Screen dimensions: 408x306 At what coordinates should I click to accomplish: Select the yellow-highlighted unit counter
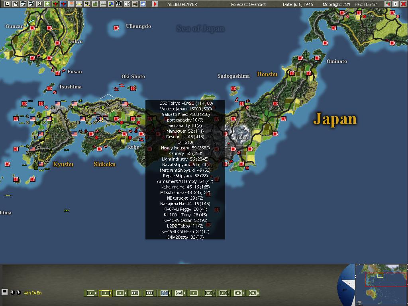coord(106,293)
